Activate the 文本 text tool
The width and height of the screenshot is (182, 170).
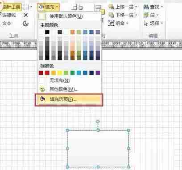[6, 24]
